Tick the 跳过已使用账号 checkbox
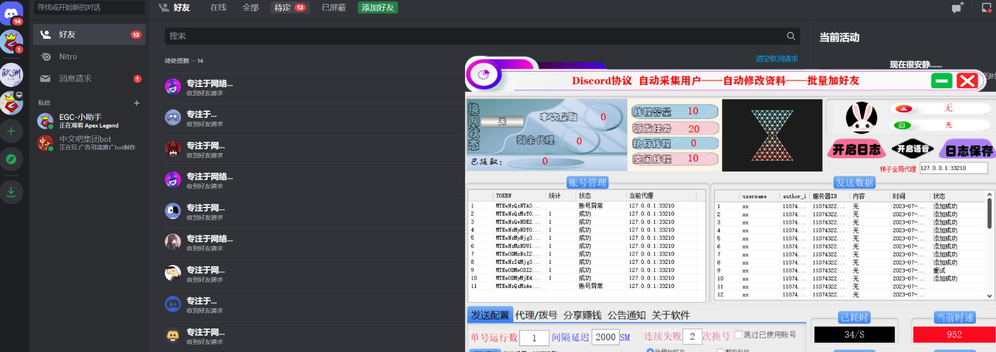The width and height of the screenshot is (996, 352). click(738, 334)
